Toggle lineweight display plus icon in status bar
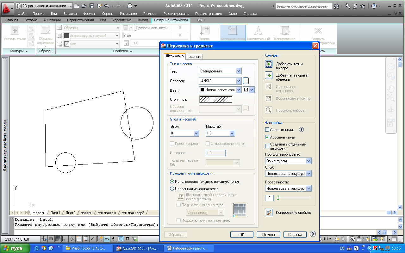This screenshot has width=405, height=253. (x=114, y=239)
